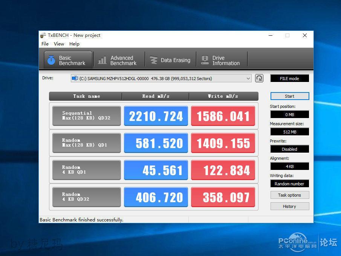Open the Alignment 4 KB selector
This screenshot has width=341, height=256.
tap(289, 166)
